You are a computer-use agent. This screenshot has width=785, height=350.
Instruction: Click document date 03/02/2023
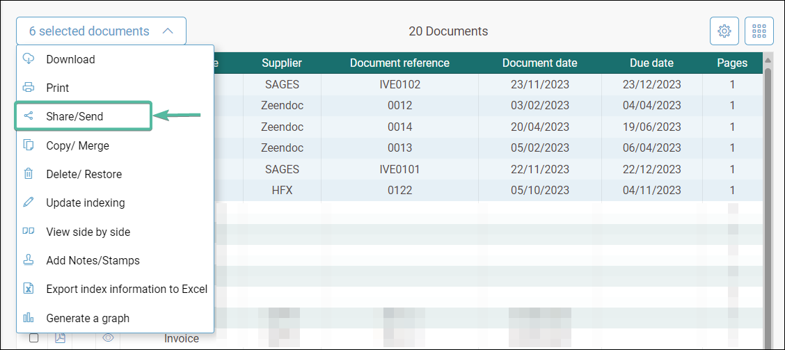tap(540, 106)
